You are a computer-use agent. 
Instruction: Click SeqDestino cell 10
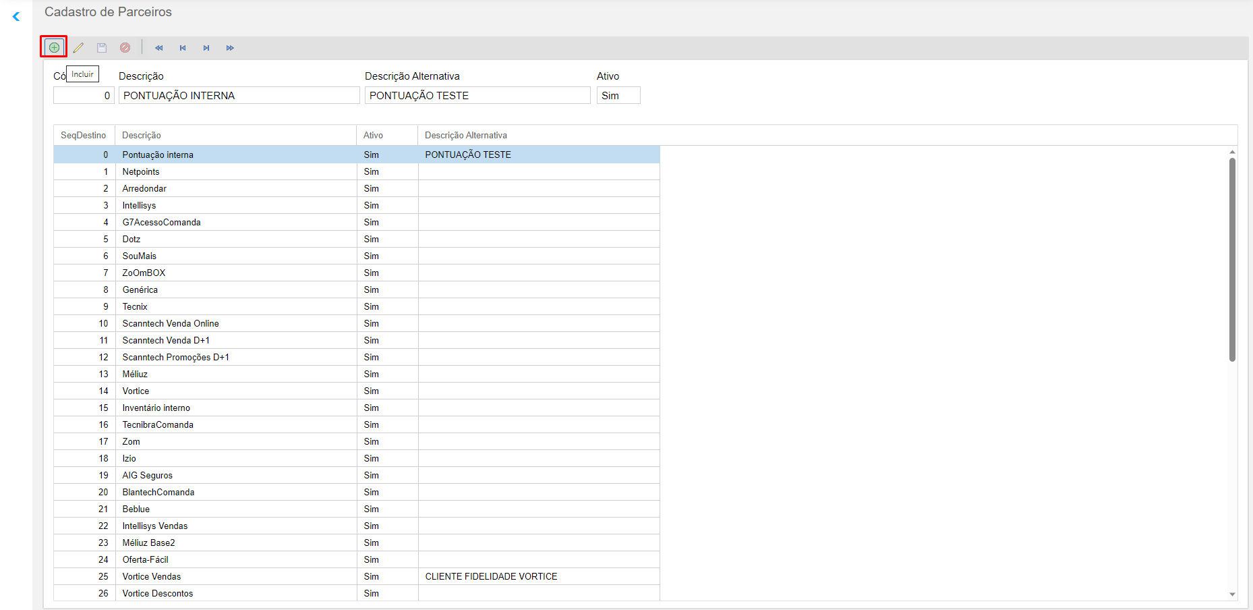click(84, 323)
